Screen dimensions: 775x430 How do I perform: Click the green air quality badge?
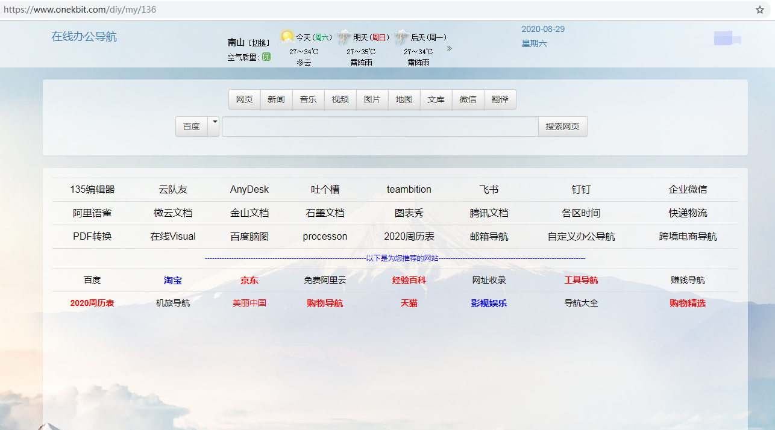tap(266, 57)
